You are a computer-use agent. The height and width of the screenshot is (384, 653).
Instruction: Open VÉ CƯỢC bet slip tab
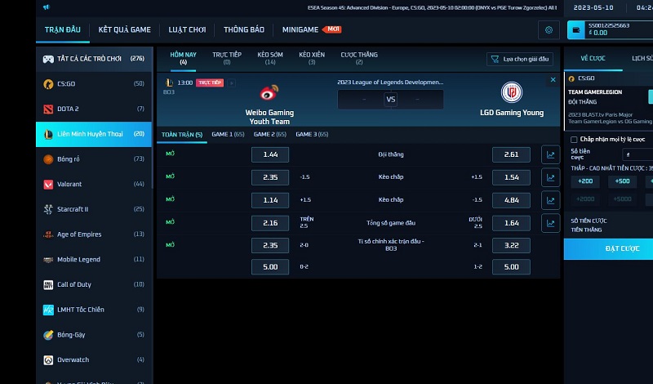point(593,58)
